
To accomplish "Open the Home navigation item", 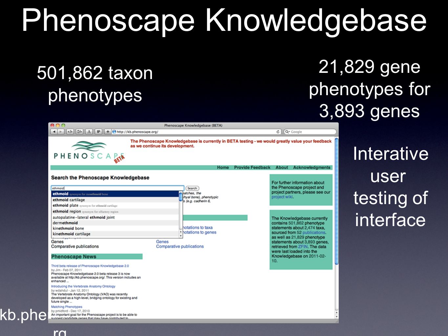I will pyautogui.click(x=223, y=167).
